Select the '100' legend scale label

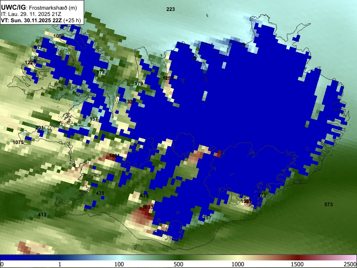119,264
